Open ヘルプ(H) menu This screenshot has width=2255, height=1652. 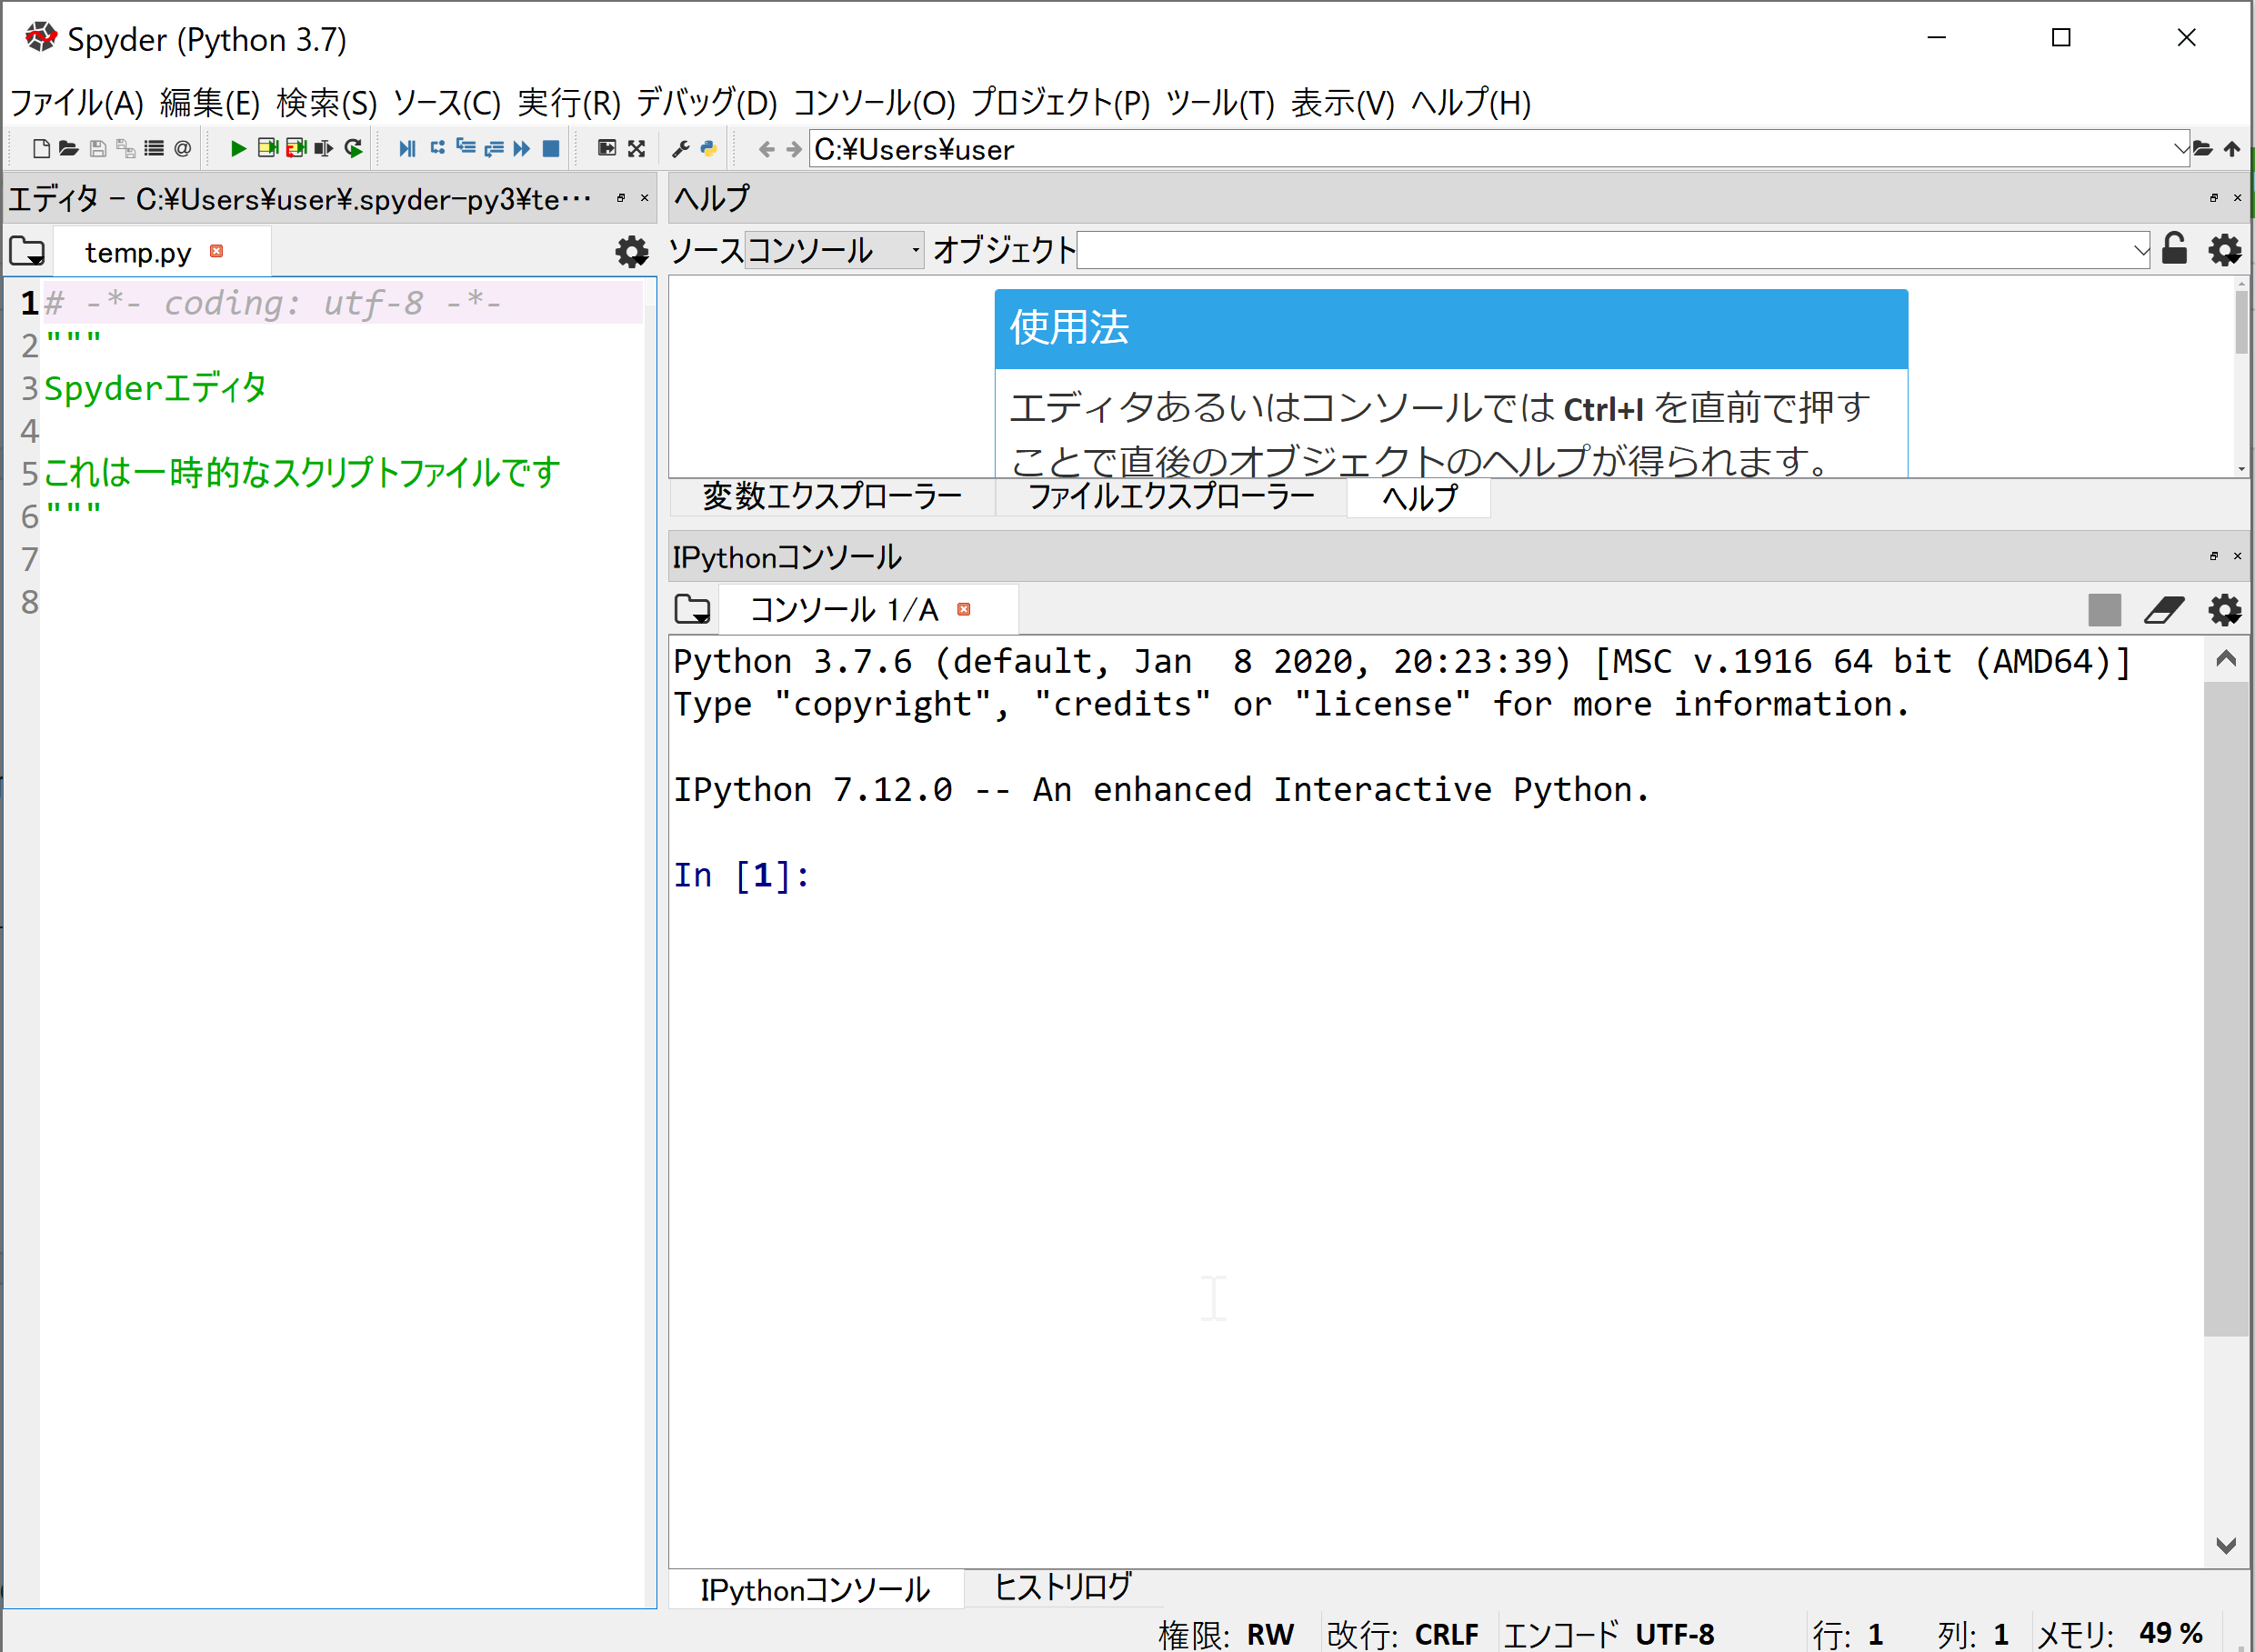[1471, 102]
